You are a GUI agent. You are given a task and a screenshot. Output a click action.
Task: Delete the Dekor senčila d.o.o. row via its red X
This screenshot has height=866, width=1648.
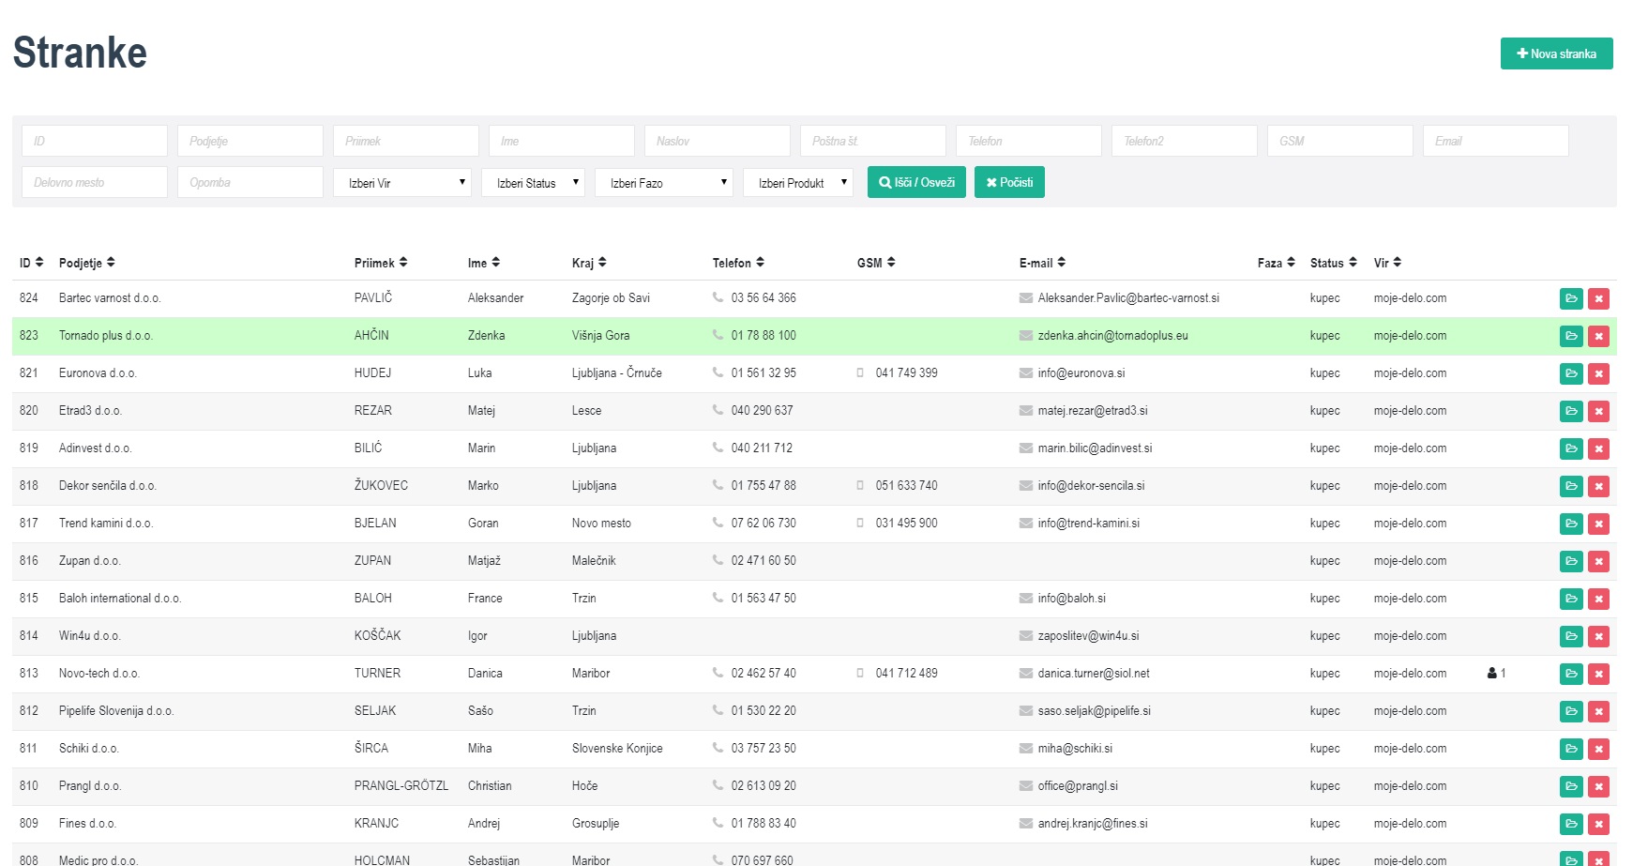1599,486
